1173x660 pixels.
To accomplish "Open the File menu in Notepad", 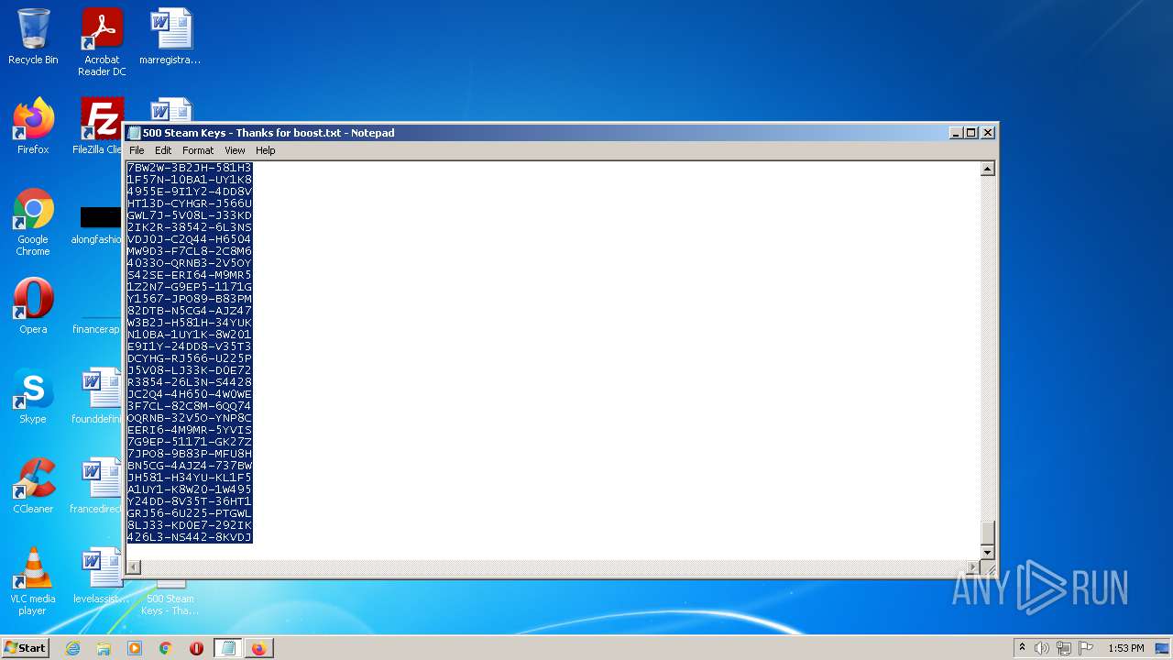I will click(137, 150).
